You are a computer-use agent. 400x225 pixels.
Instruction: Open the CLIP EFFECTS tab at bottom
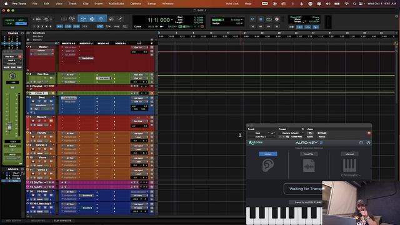point(62,221)
